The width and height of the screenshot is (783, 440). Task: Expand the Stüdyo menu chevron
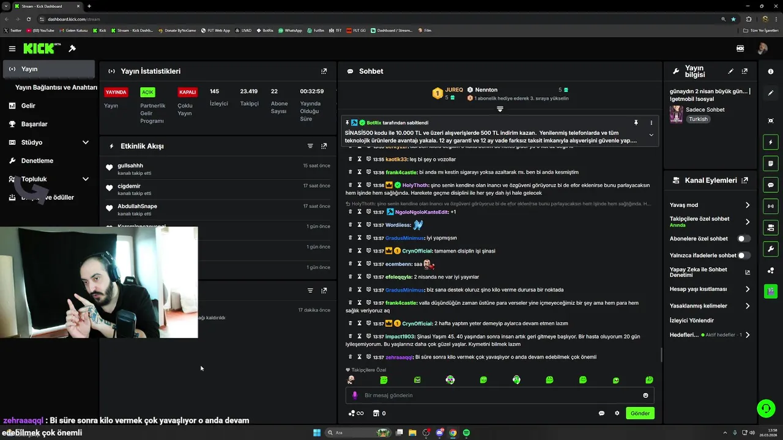(x=86, y=142)
